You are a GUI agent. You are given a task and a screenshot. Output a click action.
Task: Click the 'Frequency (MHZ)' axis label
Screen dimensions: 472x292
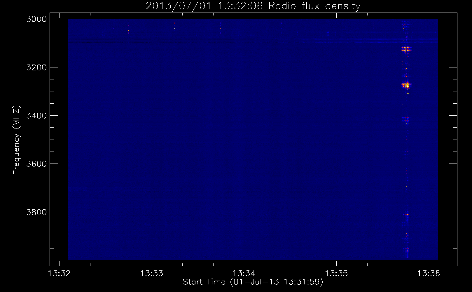[x=17, y=140]
